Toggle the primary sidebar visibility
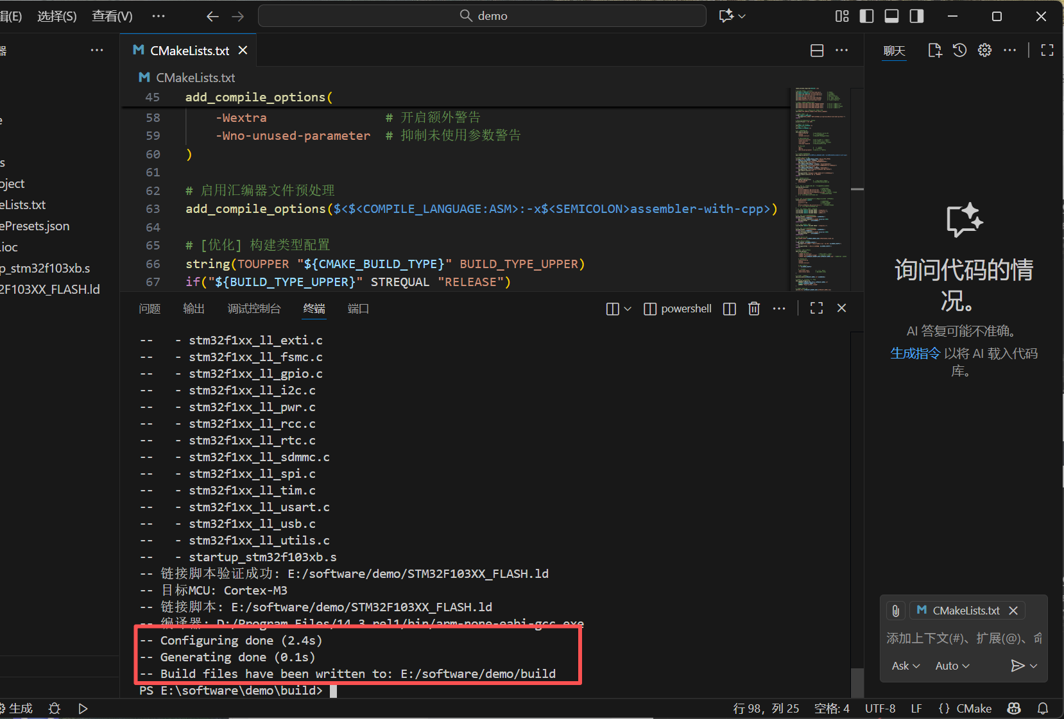This screenshot has width=1064, height=719. (866, 16)
